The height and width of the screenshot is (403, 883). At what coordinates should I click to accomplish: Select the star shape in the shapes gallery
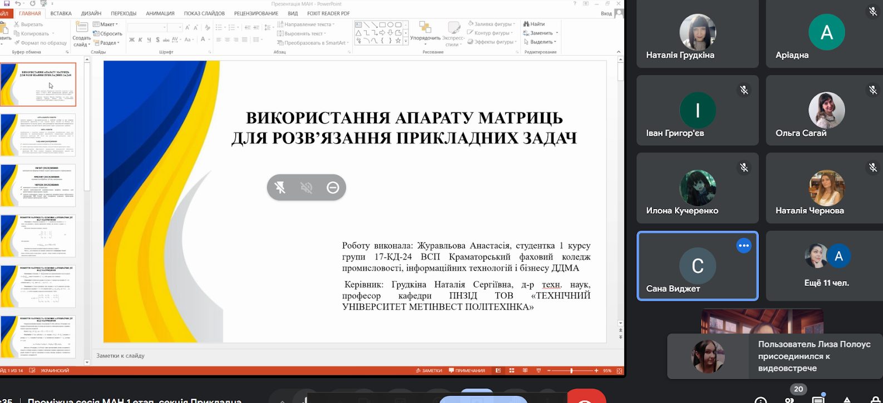[398, 40]
